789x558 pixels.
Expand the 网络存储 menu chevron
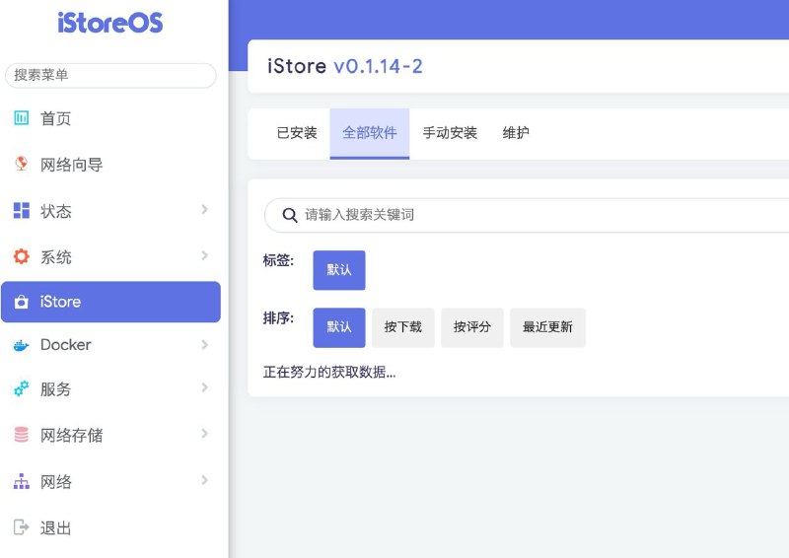204,433
